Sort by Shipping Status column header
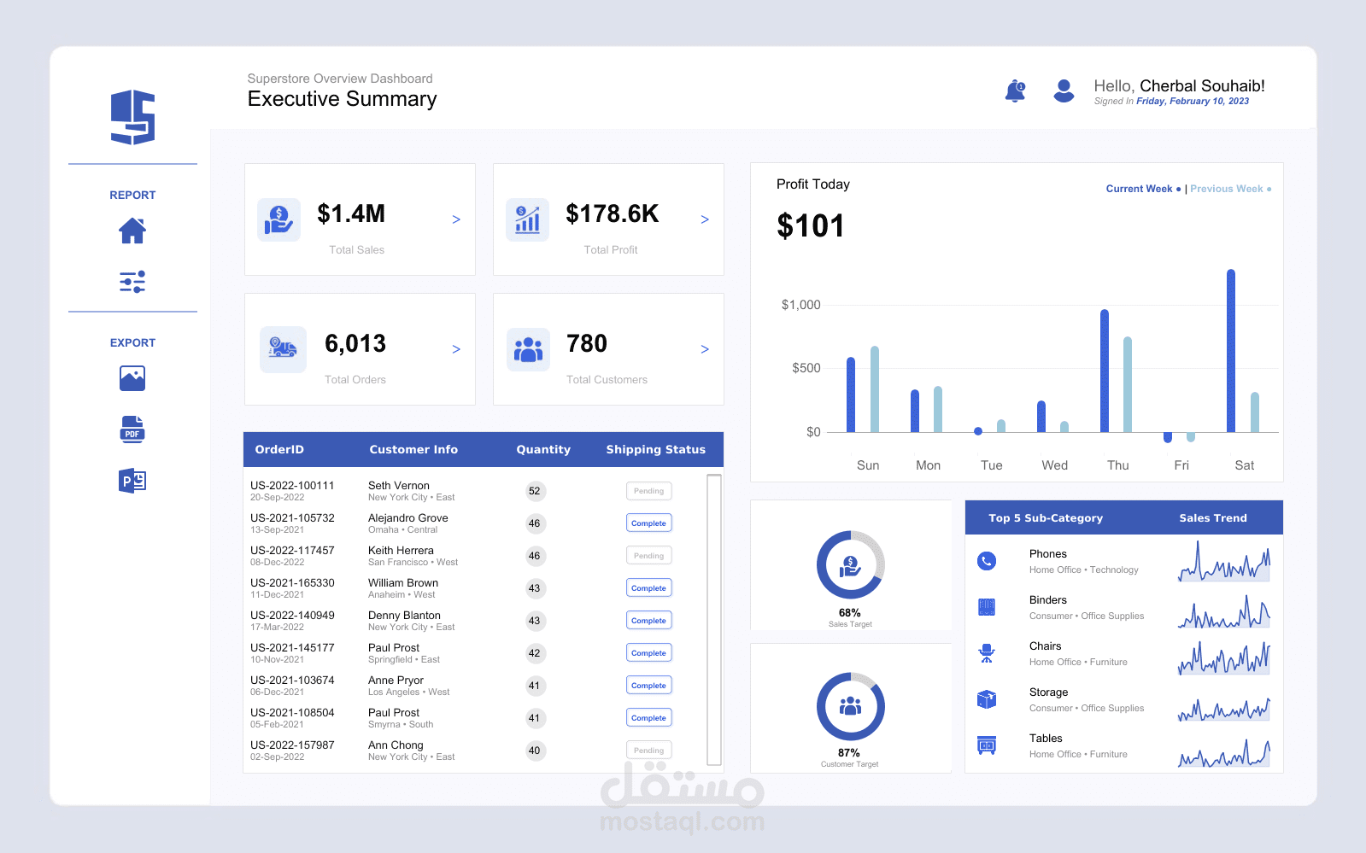1366x853 pixels. pos(656,449)
